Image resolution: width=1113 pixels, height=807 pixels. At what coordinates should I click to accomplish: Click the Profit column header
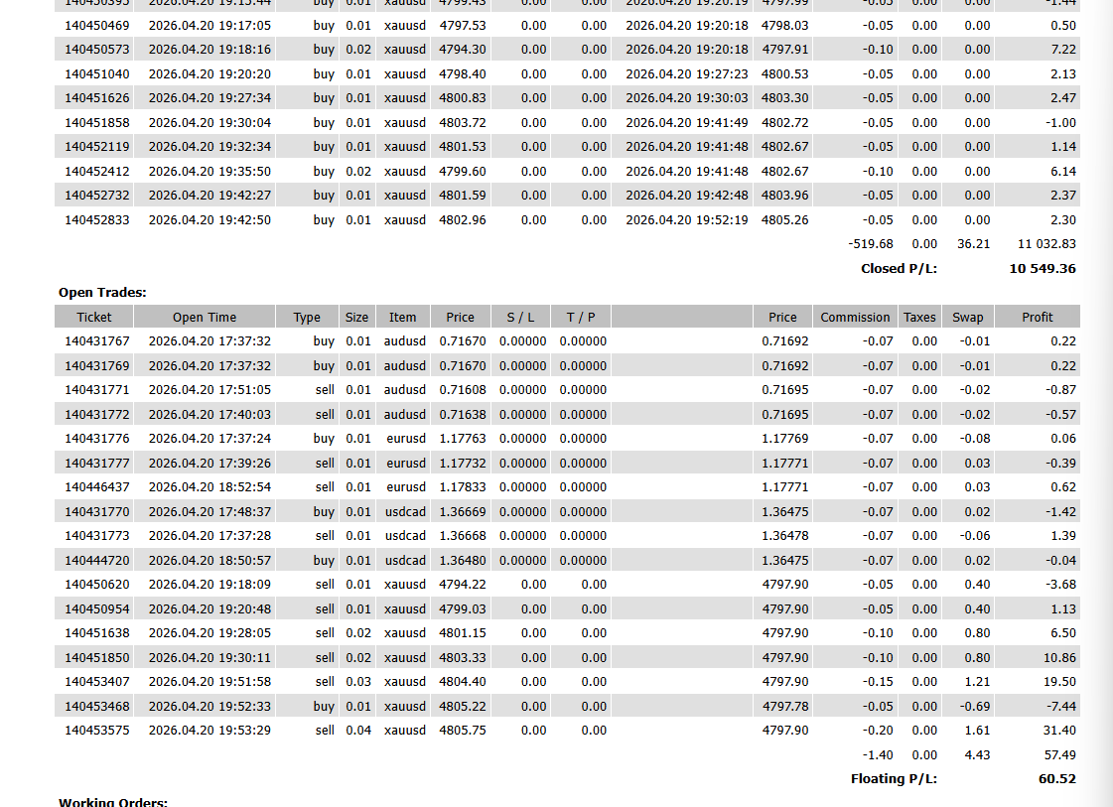[1038, 318]
